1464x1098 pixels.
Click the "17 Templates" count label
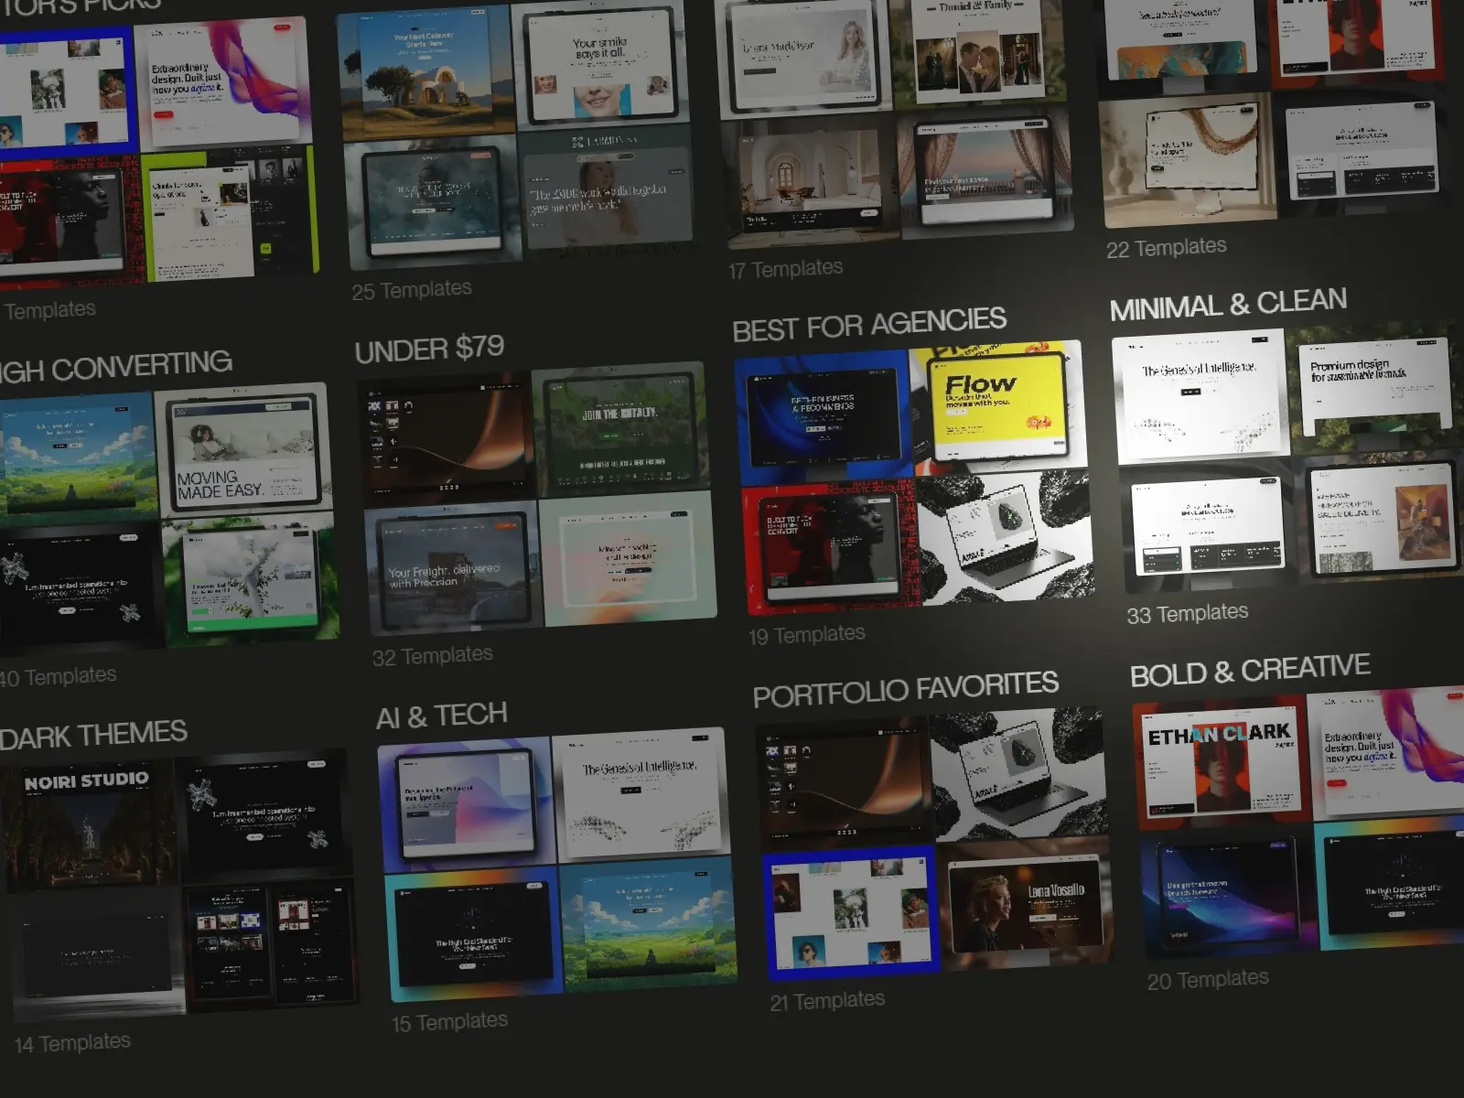785,269
